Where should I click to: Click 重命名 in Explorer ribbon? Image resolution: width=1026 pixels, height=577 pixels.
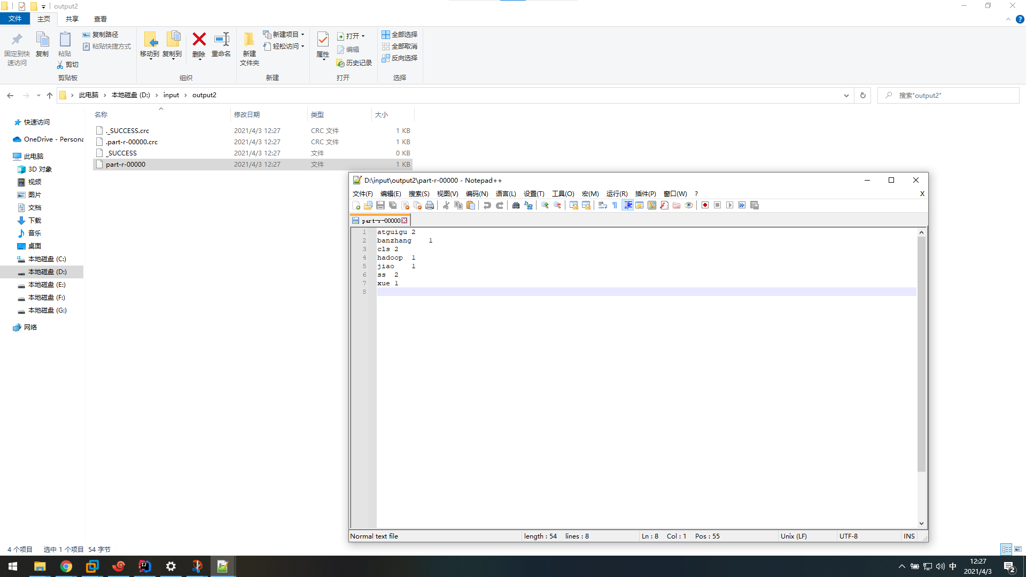pos(221,46)
